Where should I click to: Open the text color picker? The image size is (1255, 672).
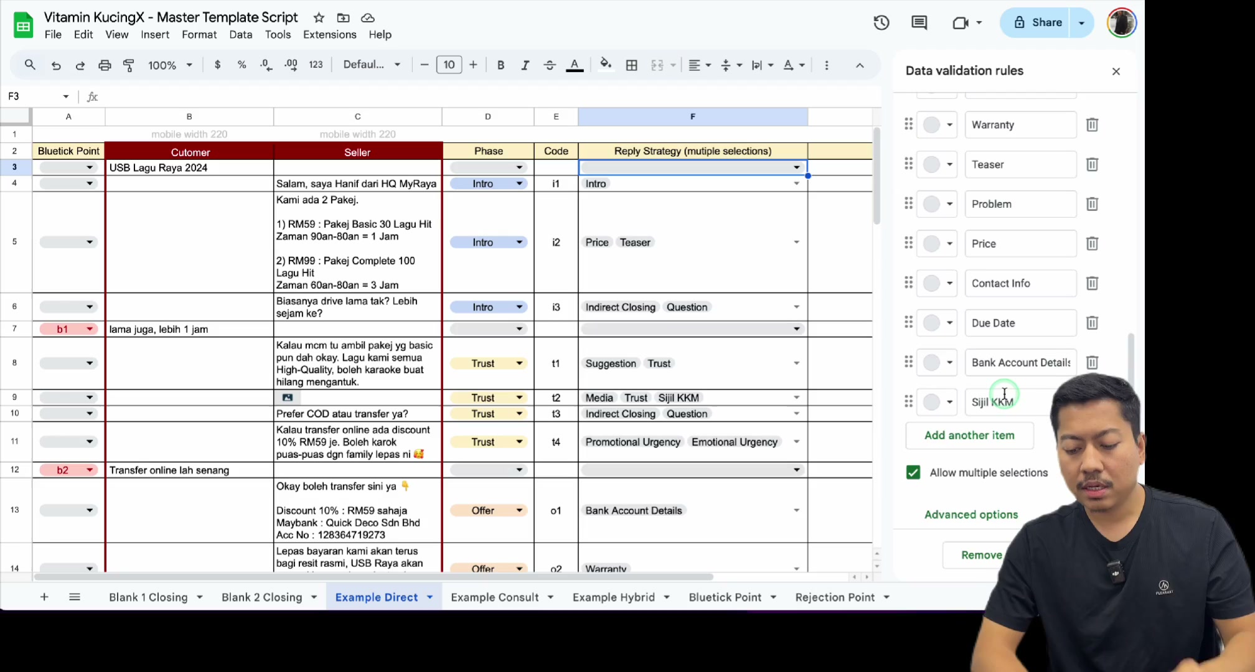click(575, 65)
